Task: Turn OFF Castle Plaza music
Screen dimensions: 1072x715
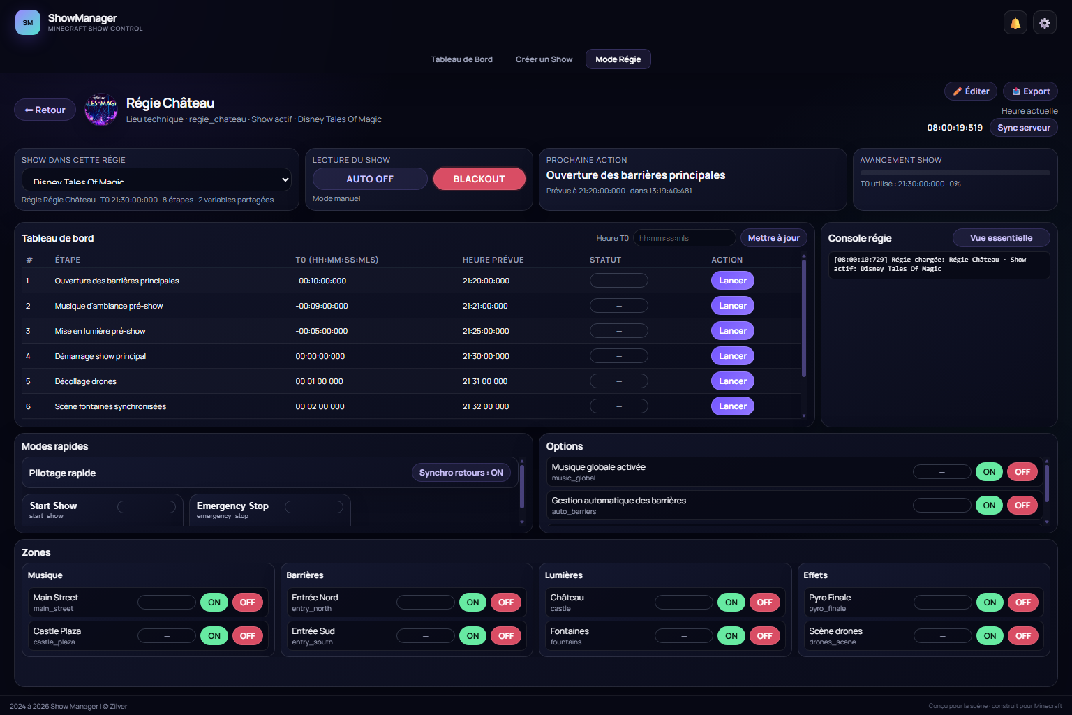Action: (248, 636)
